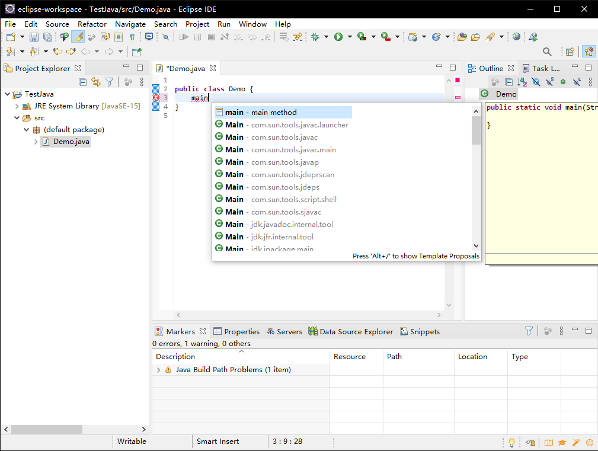Click Collapse All in Project Explorer
The width and height of the screenshot is (598, 451).
[82, 82]
